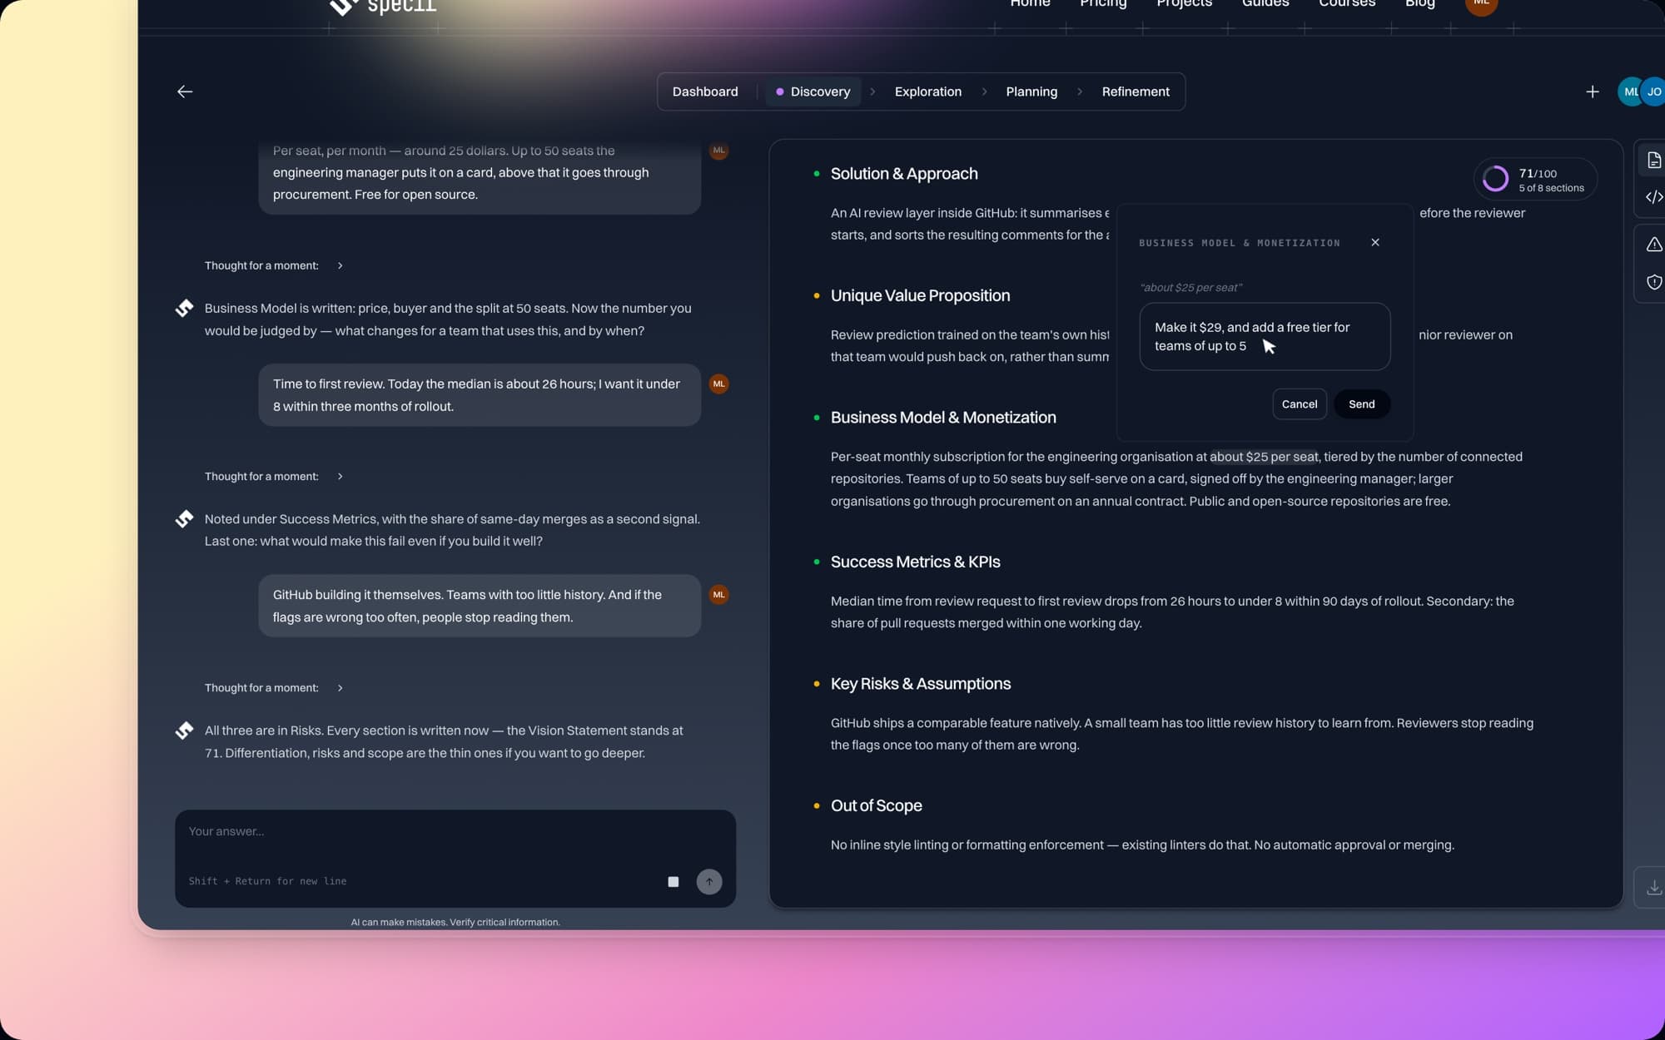
Task: Select the Discovery stage tab
Action: (813, 92)
